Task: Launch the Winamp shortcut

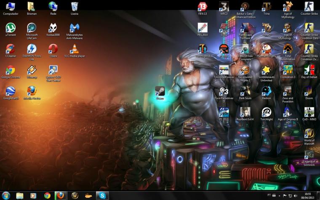Action: tap(32, 72)
